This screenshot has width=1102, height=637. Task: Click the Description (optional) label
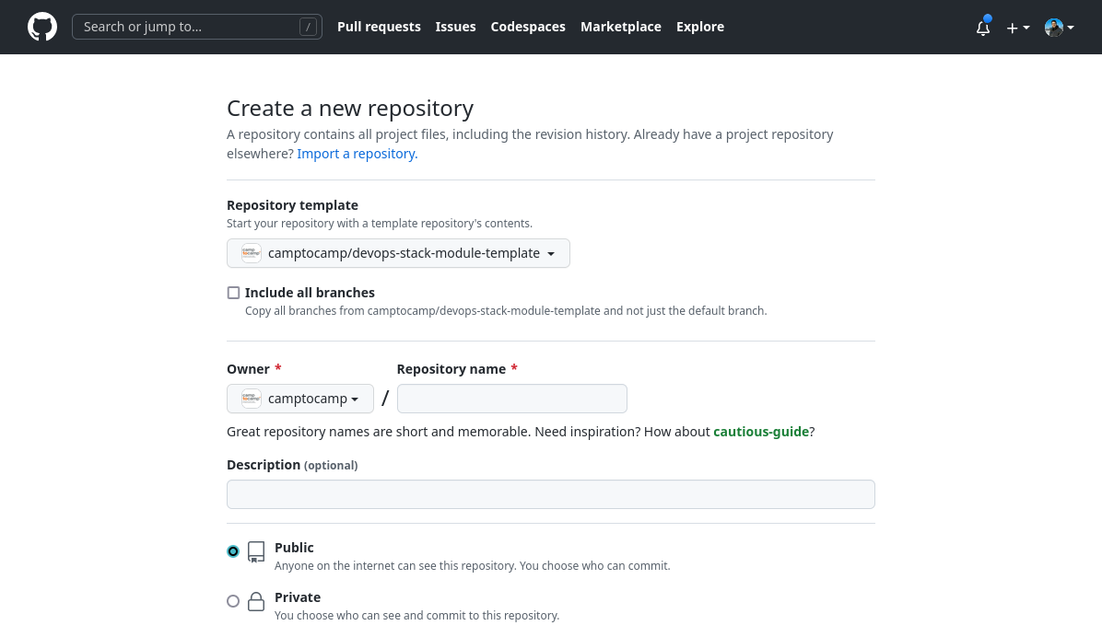(292, 465)
